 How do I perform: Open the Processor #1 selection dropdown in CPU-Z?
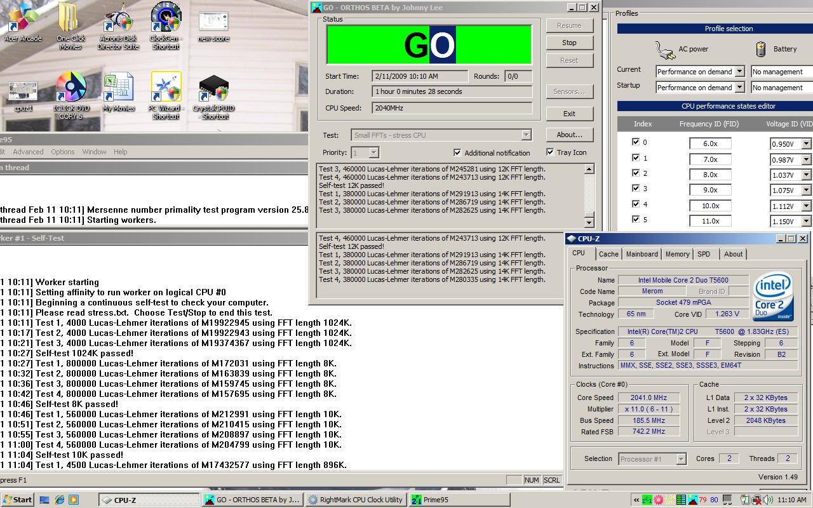(681, 459)
